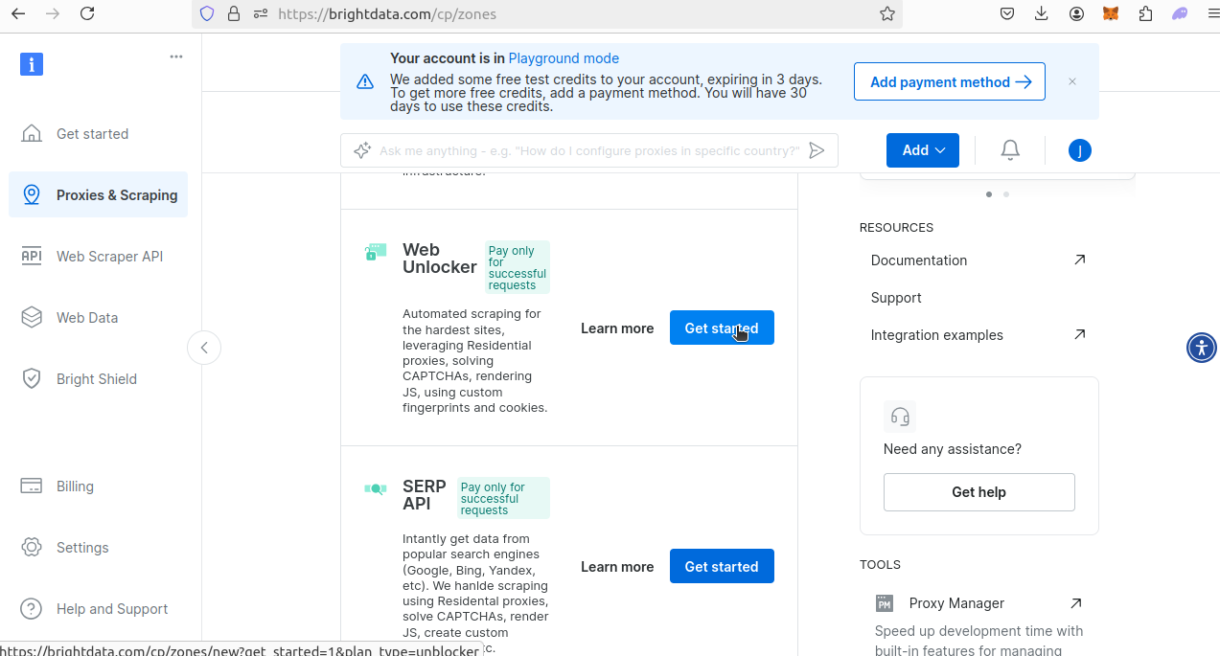Image resolution: width=1220 pixels, height=656 pixels.
Task: Open Bright Shield in sidebar
Action: coord(98,379)
